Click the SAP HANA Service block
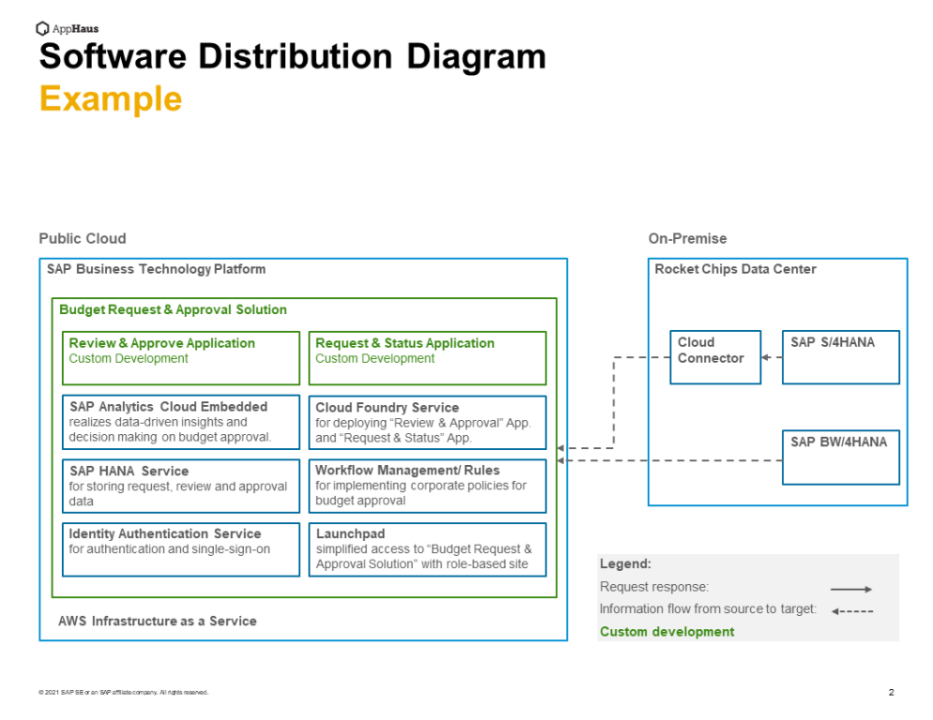 coord(179,486)
